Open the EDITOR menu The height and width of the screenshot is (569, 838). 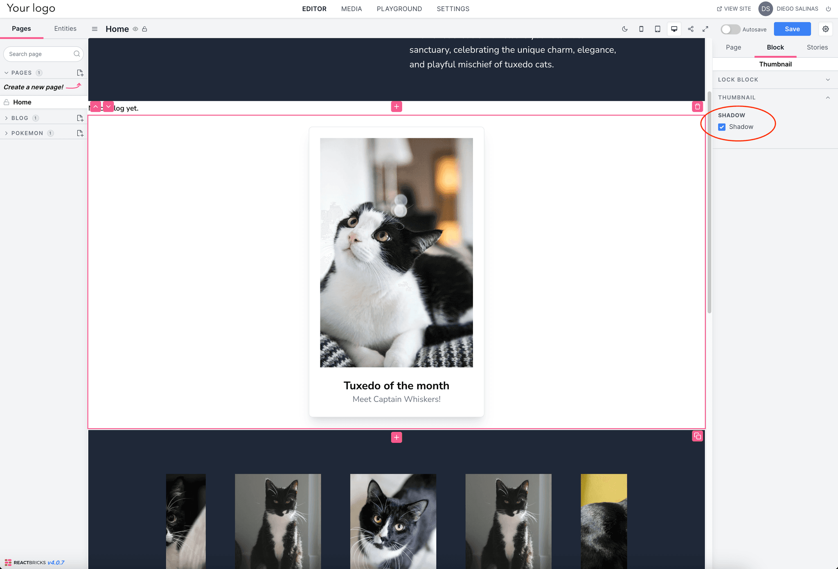[x=314, y=9]
